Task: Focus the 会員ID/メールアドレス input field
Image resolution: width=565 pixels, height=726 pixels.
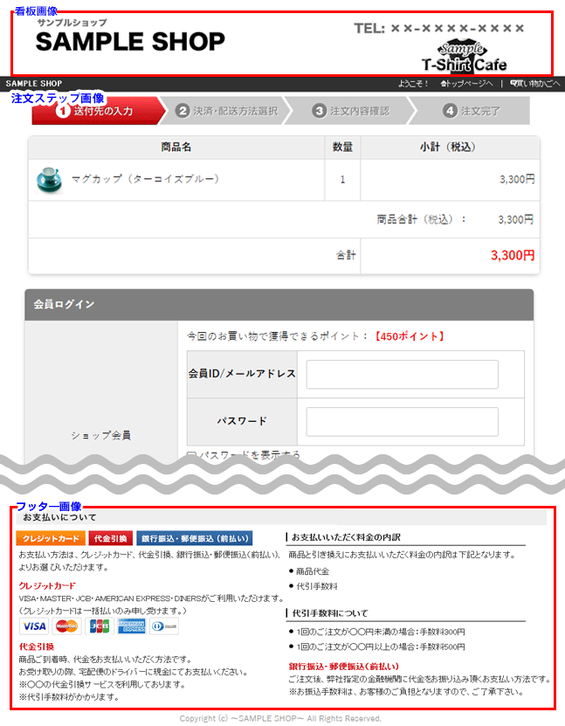Action: coord(402,375)
